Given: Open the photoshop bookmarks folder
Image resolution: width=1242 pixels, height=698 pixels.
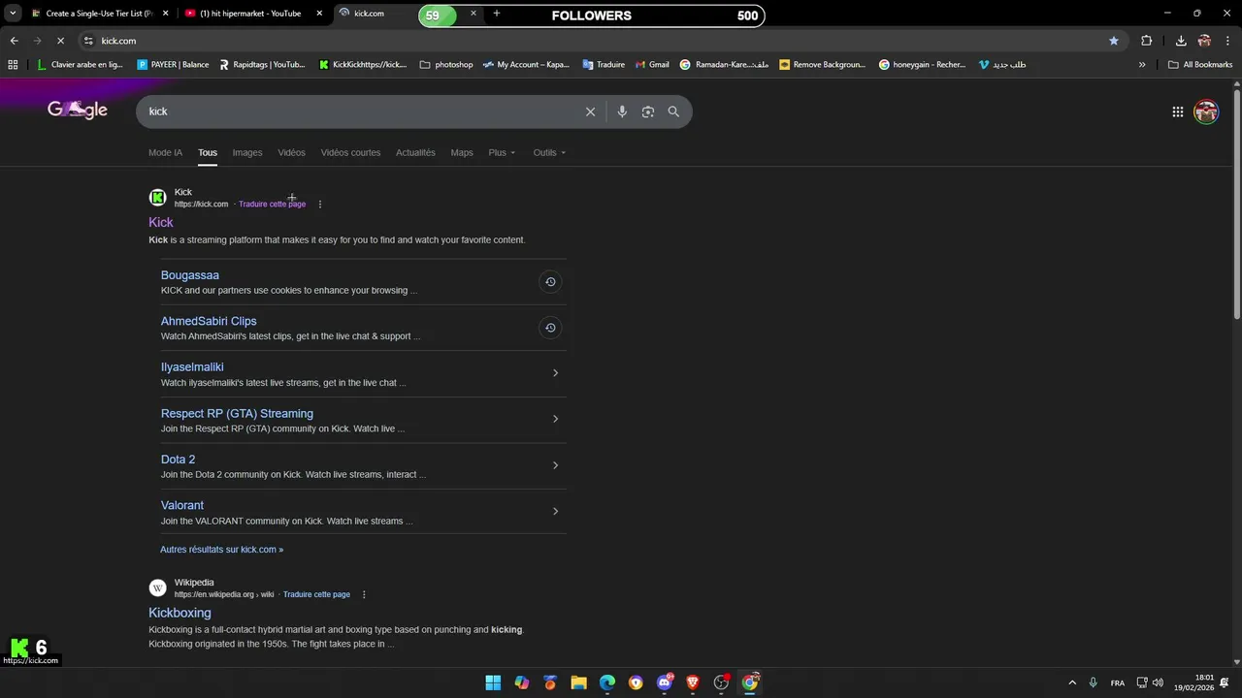Looking at the screenshot, I should click(446, 65).
